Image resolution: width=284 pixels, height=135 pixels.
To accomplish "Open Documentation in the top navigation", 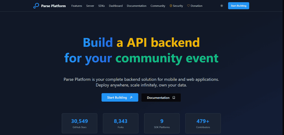I will [136, 6].
